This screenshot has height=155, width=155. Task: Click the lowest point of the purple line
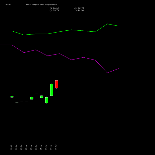[107, 73]
